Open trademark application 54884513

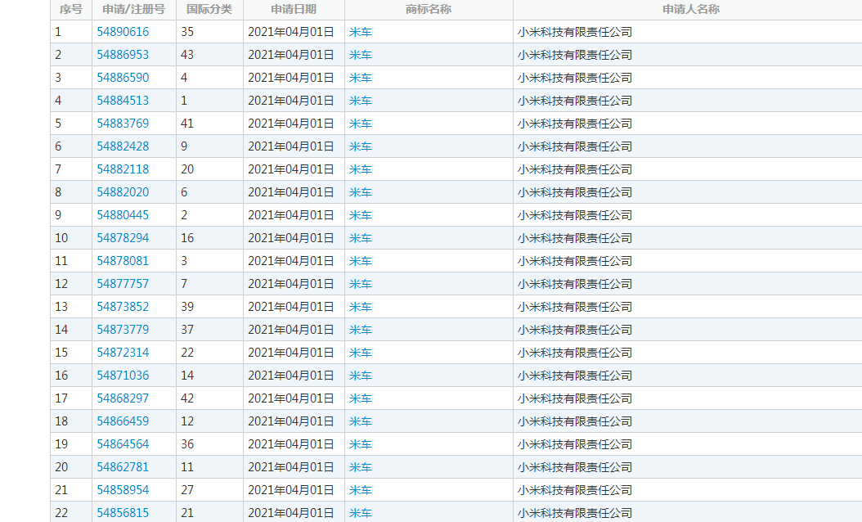123,101
